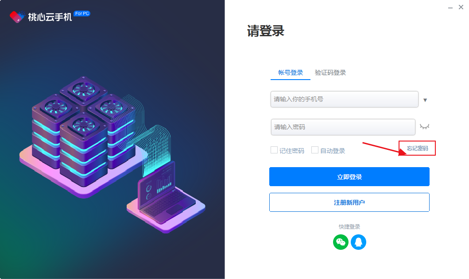469x279 pixels.
Task: Focus the 请输入密码 password field
Action: [343, 127]
